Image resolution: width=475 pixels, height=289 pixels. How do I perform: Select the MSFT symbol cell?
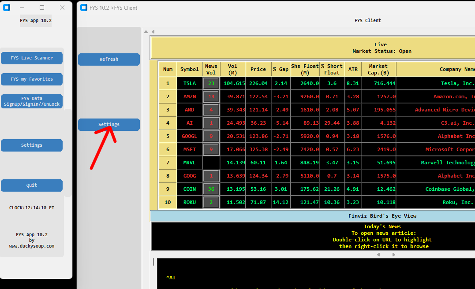(x=190, y=149)
